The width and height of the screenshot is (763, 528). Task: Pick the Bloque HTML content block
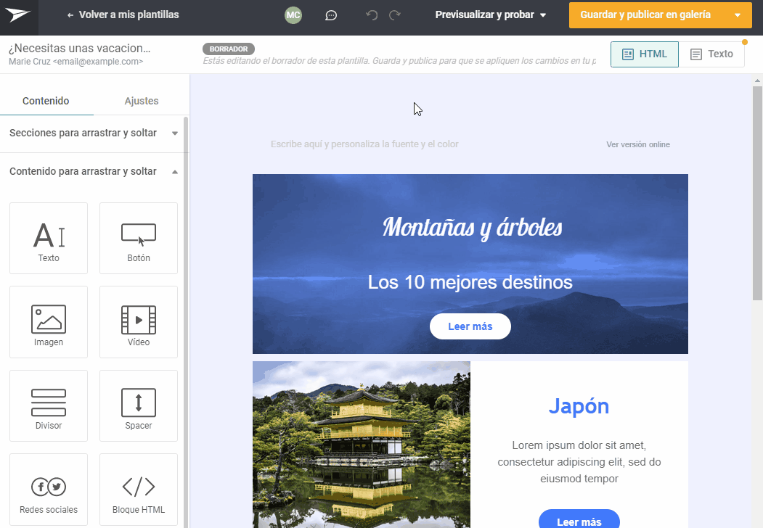point(139,490)
